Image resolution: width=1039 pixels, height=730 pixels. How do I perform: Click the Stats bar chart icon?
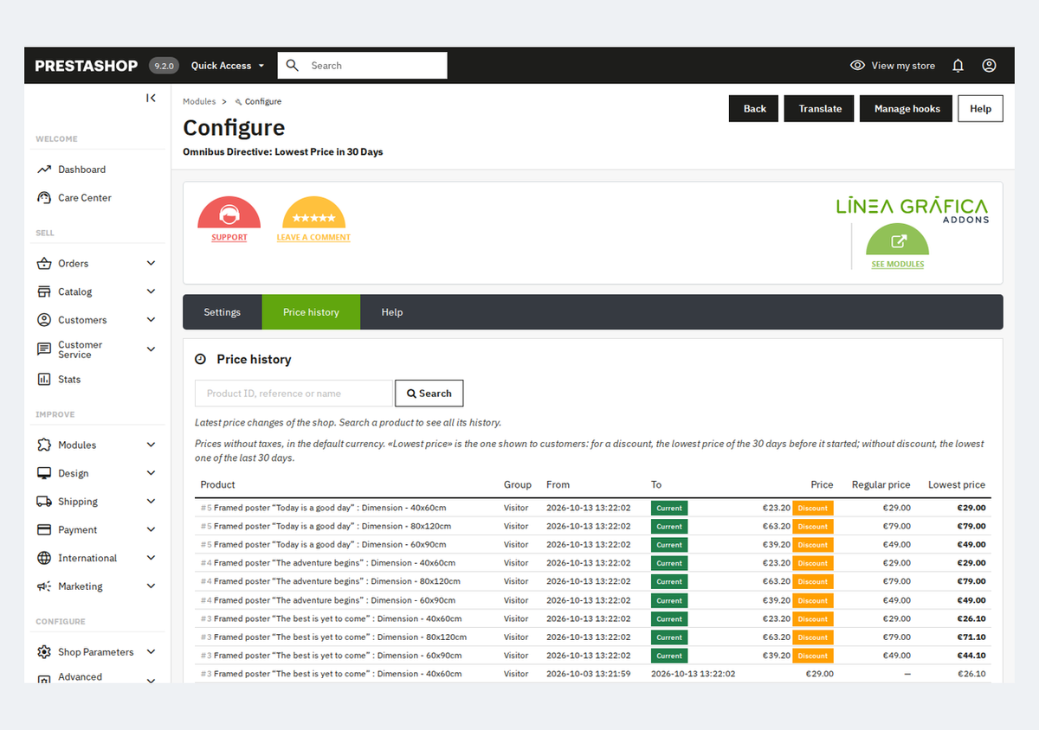pyautogui.click(x=44, y=380)
